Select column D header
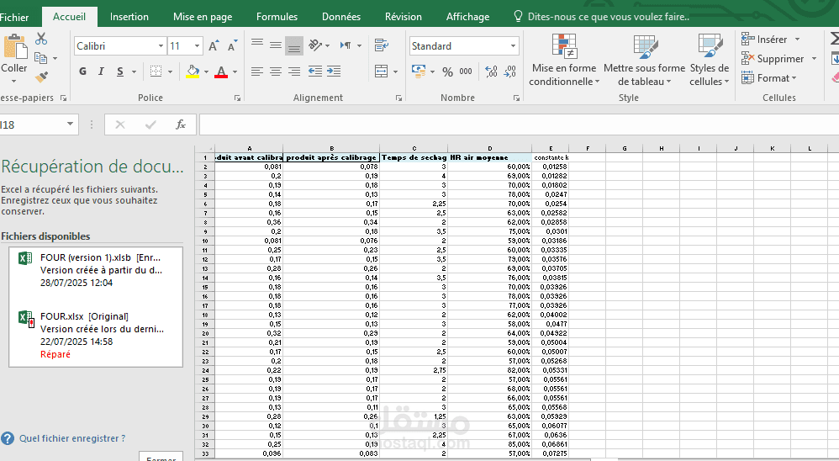Viewport: 839px width, 461px height. coord(489,148)
